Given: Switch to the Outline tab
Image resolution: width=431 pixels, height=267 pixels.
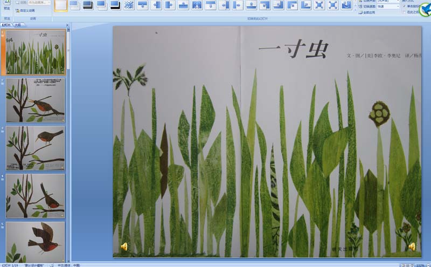Looking at the screenshot, I should pos(18,25).
